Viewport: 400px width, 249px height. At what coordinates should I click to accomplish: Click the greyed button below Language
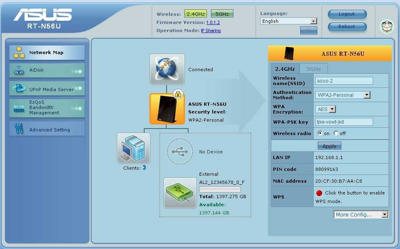coord(309,31)
